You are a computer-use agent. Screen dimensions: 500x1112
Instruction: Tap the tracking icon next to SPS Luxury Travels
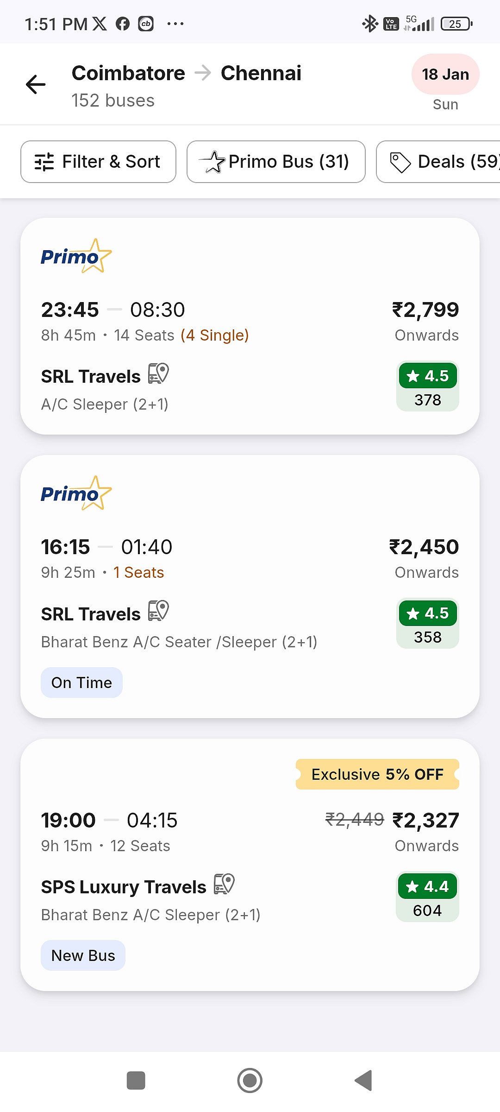pos(224,884)
